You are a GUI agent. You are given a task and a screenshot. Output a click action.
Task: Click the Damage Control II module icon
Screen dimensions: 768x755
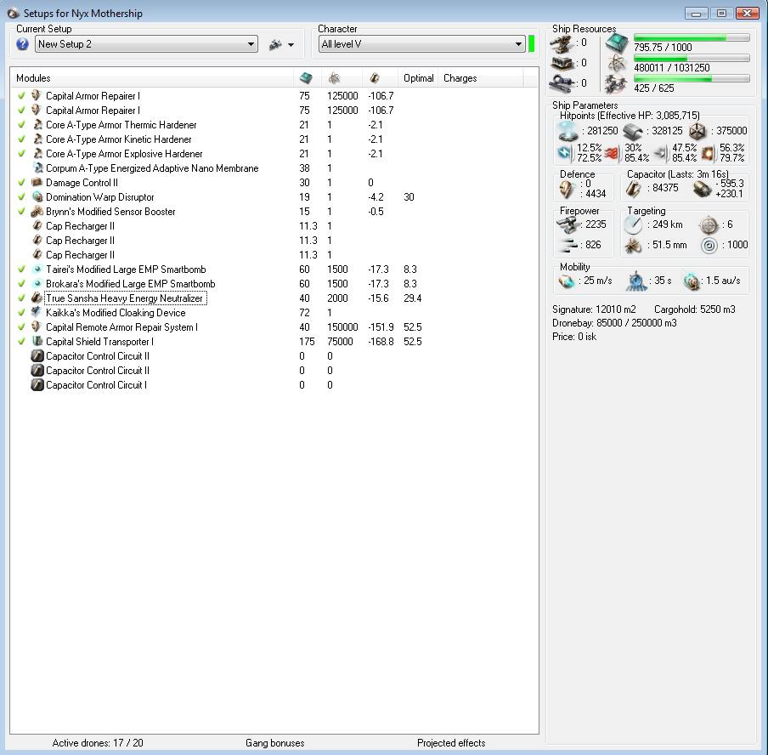coord(37,183)
